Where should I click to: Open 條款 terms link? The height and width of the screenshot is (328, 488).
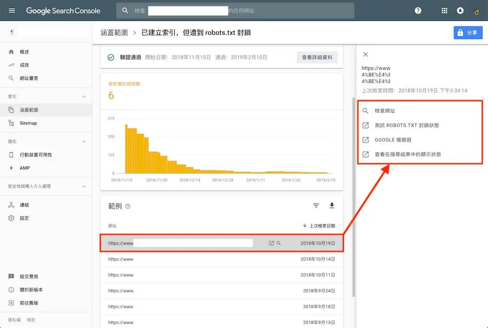[31, 320]
